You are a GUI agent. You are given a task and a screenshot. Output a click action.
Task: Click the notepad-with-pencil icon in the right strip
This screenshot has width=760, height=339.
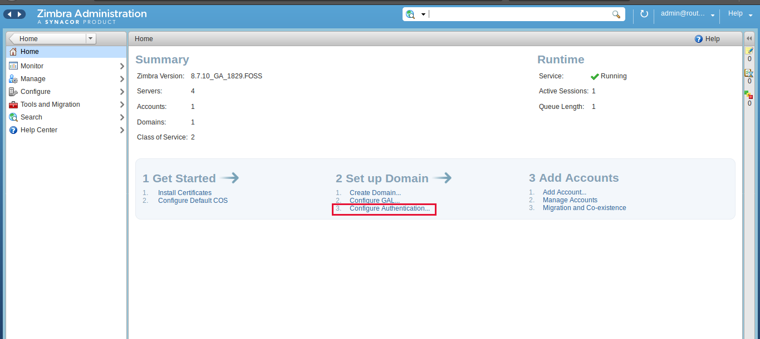pyautogui.click(x=749, y=51)
